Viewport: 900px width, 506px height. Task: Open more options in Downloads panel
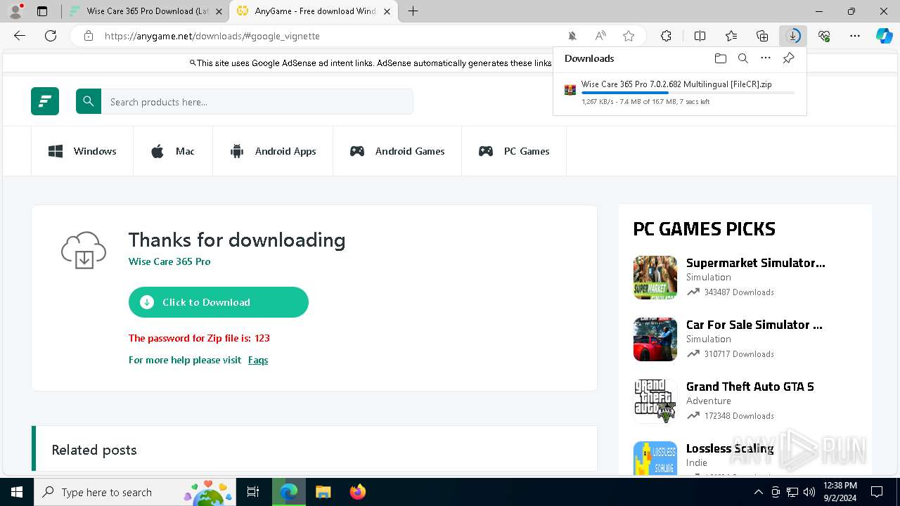[x=766, y=58]
